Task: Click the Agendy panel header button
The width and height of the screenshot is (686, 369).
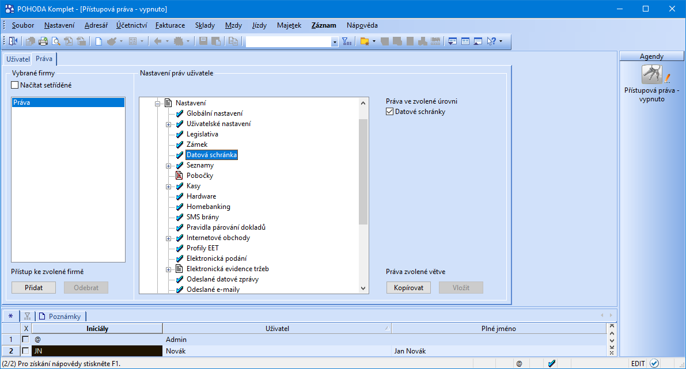Action: (x=651, y=56)
